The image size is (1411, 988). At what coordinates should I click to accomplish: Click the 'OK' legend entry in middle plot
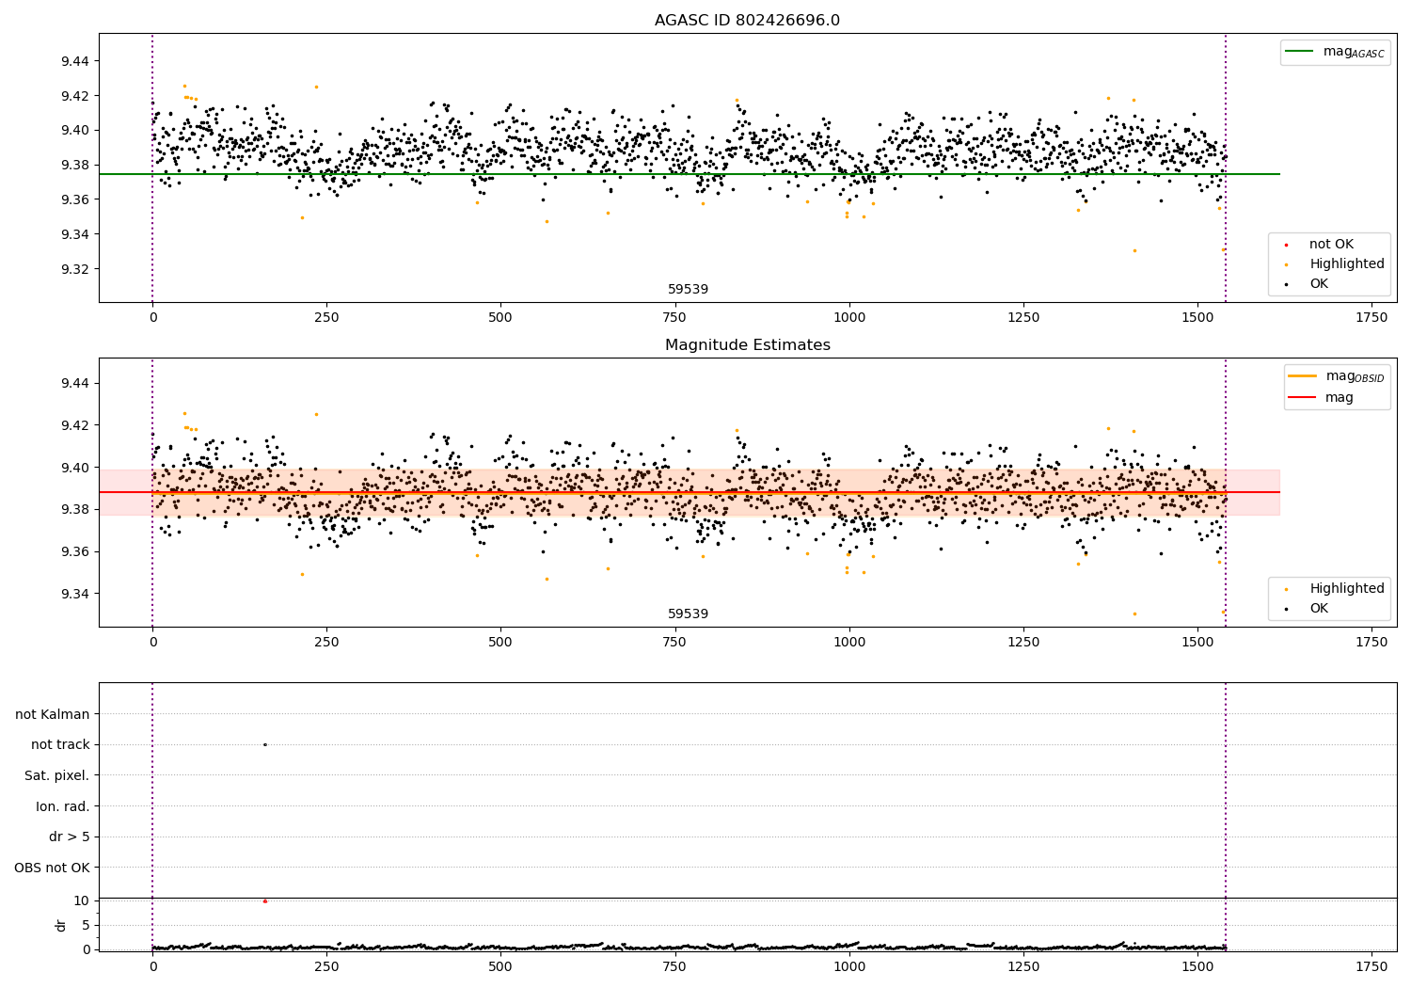[x=1319, y=609]
